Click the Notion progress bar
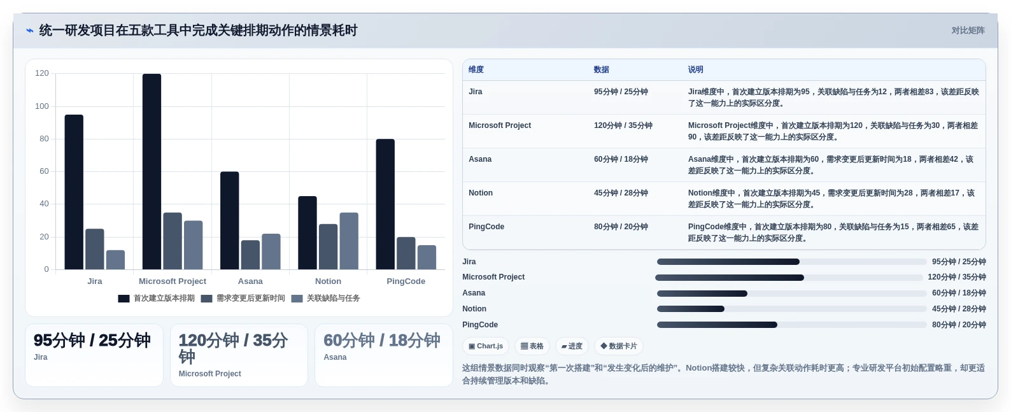The width and height of the screenshot is (1011, 412). (791, 309)
